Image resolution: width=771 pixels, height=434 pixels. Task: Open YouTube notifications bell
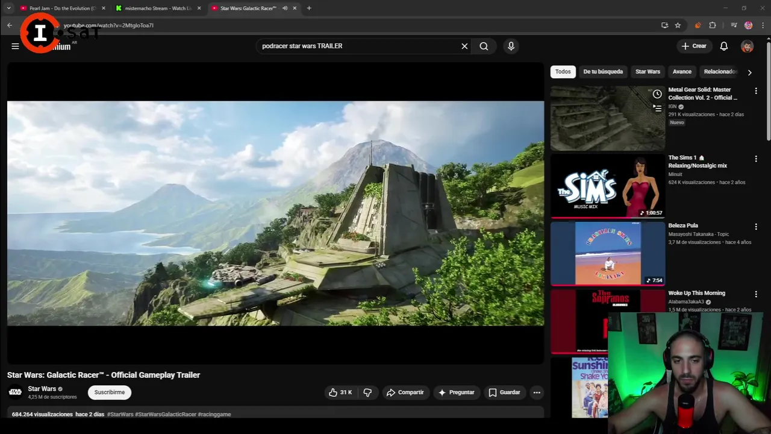(724, 46)
